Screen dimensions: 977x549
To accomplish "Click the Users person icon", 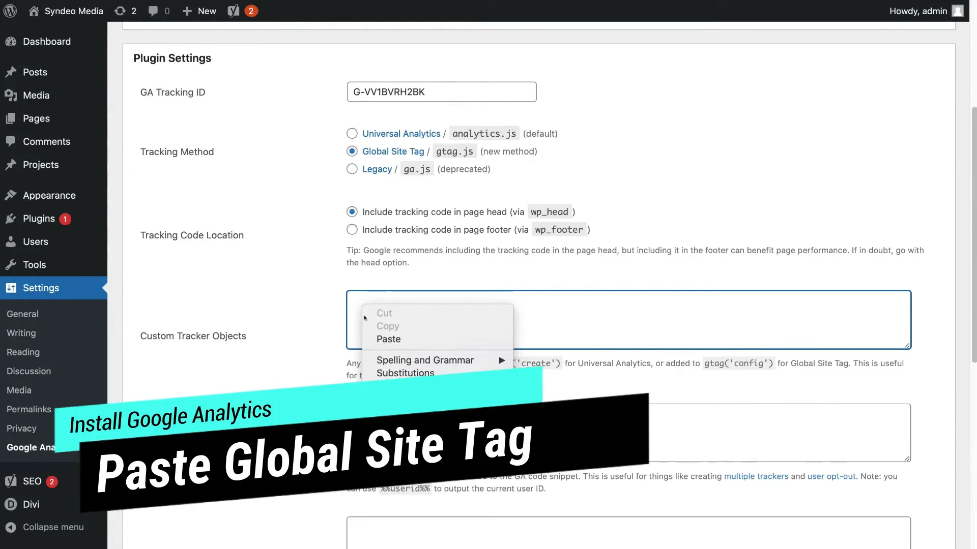I will point(11,241).
